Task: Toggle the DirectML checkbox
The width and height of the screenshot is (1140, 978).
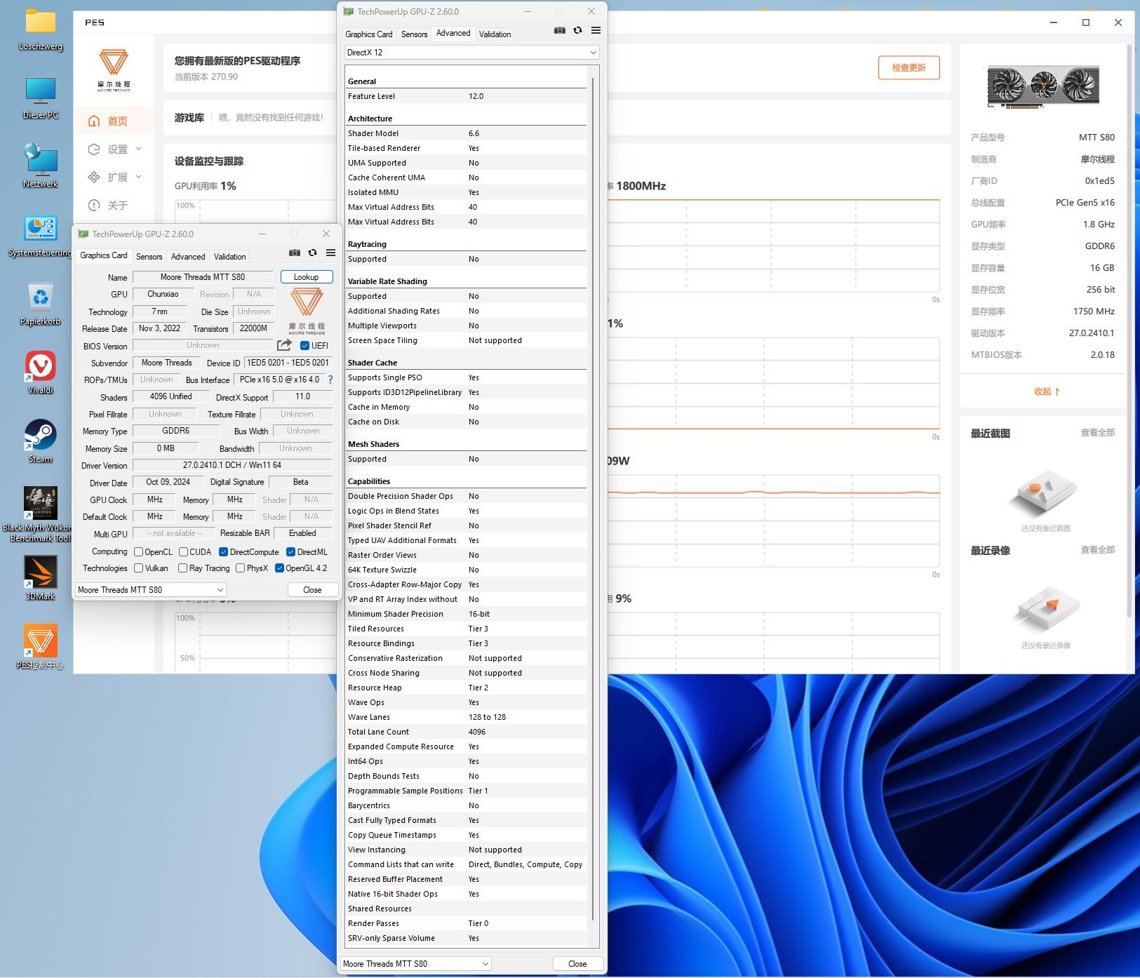Action: 290,552
